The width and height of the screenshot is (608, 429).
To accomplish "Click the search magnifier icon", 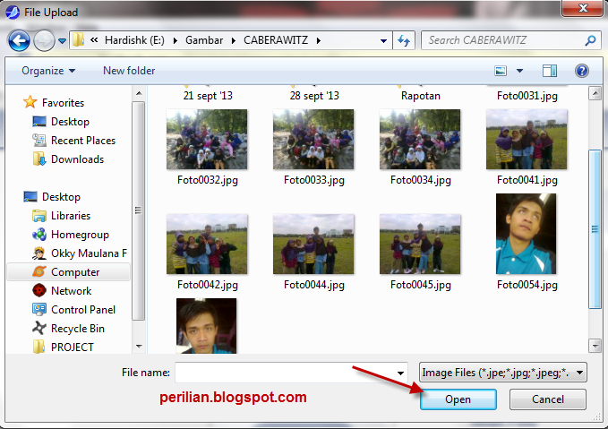I will pos(590,40).
